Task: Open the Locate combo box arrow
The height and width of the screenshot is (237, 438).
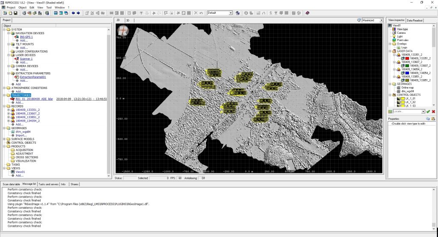Action: pos(423,112)
